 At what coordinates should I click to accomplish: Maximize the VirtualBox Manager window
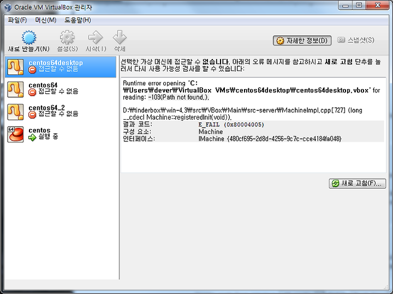pos(359,5)
